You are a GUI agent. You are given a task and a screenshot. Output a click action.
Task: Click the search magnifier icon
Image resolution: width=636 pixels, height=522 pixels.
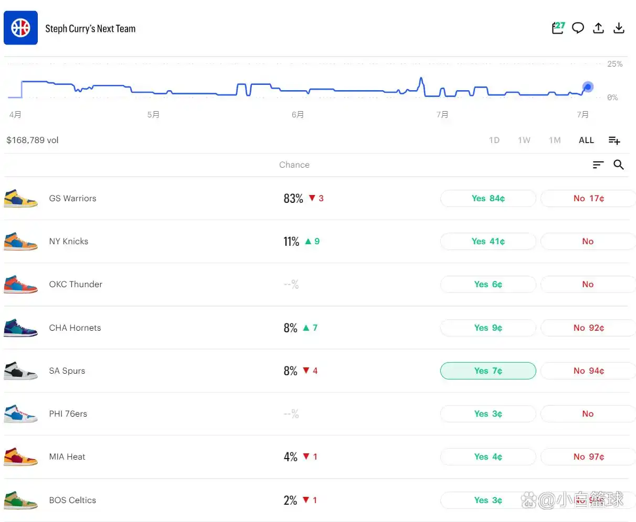click(619, 165)
